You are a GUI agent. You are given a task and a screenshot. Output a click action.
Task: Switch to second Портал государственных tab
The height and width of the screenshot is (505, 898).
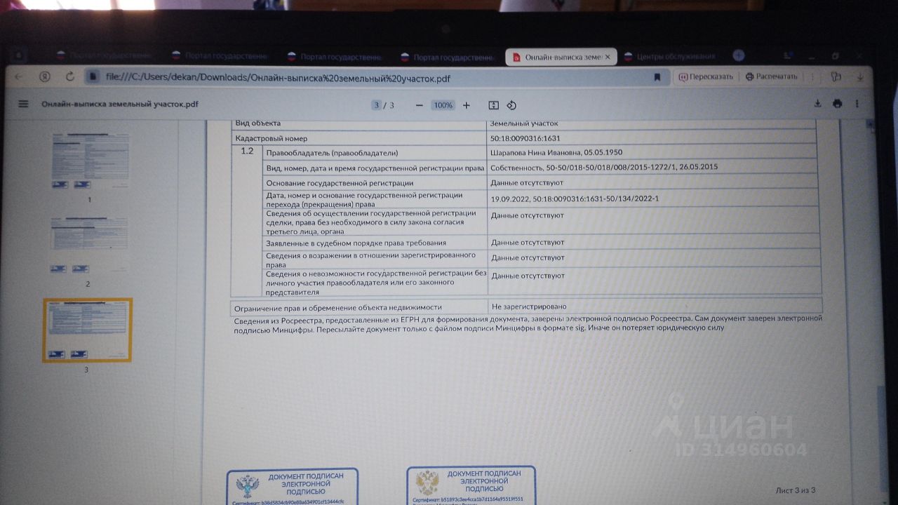218,56
